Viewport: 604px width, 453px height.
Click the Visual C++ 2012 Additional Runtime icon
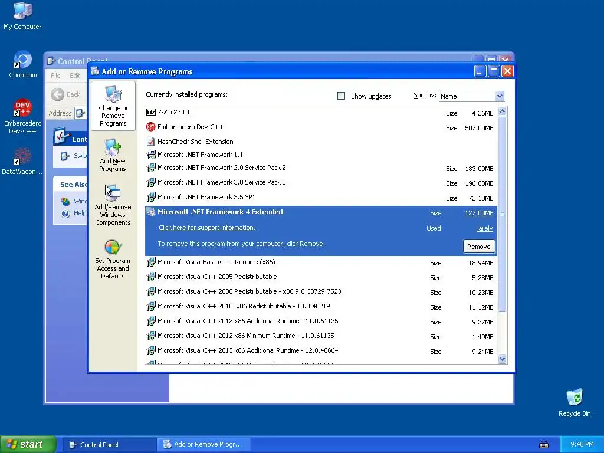(x=151, y=321)
